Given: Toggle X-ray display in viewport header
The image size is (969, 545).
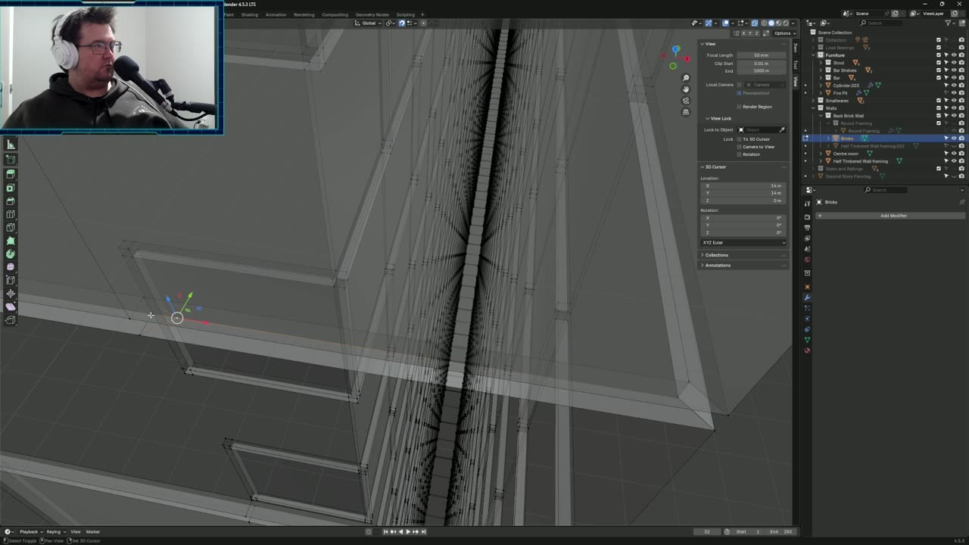Looking at the screenshot, I should pyautogui.click(x=754, y=23).
